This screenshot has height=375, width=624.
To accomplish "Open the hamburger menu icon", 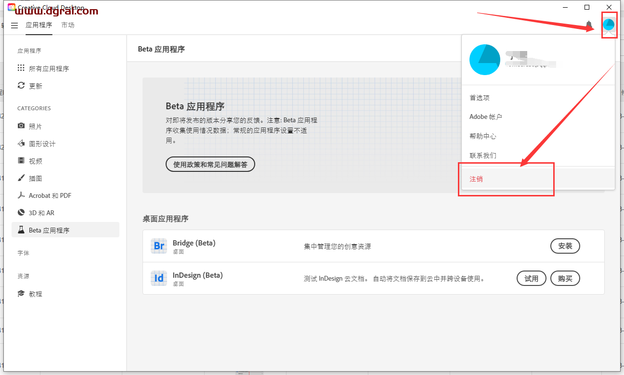I will click(14, 25).
